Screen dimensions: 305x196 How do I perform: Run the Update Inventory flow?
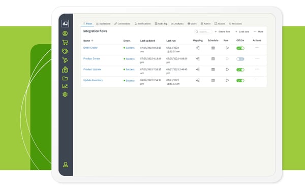coord(227,80)
